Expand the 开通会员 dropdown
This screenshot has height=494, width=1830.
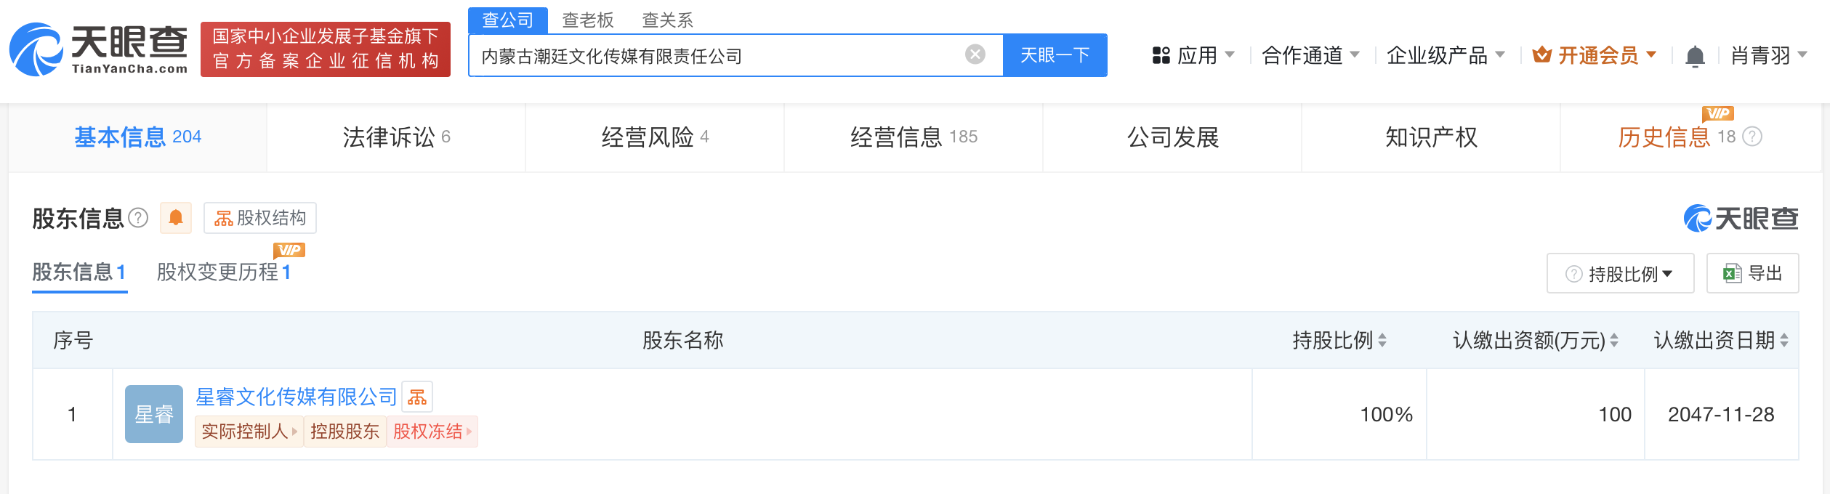tap(1595, 55)
